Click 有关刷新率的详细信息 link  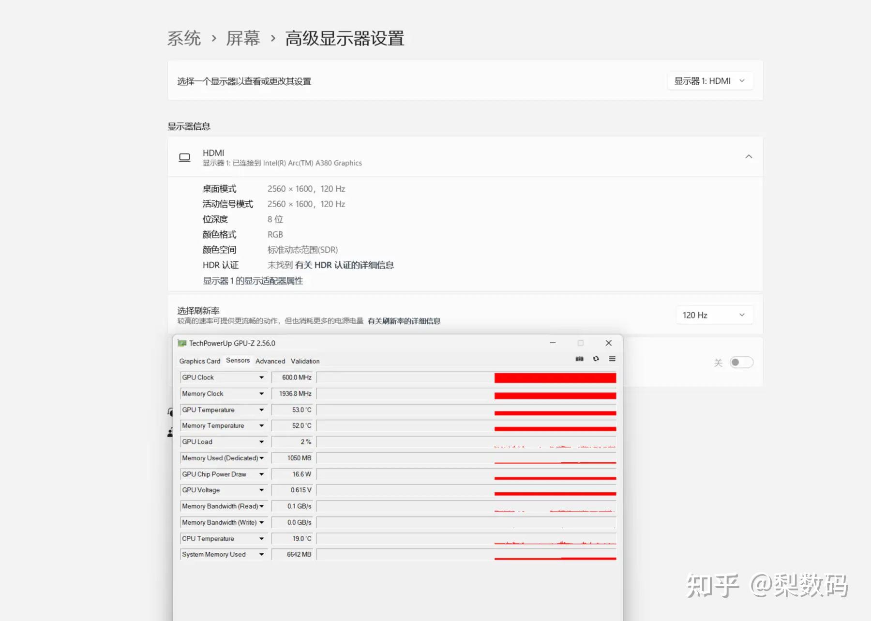(405, 321)
